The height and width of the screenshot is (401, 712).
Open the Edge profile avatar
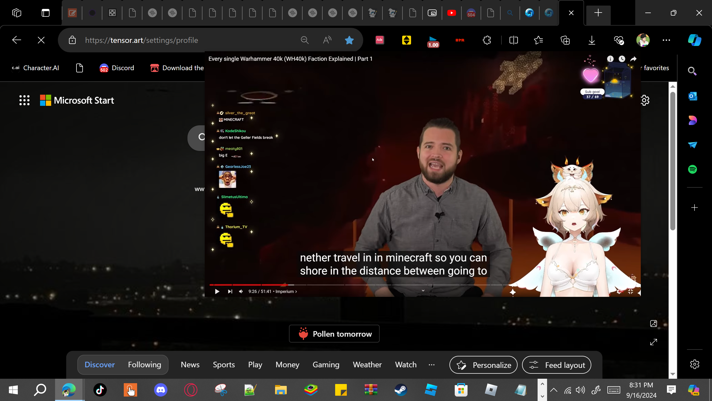[643, 40]
